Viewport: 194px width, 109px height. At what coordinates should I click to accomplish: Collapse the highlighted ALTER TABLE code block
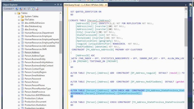coord(69,91)
